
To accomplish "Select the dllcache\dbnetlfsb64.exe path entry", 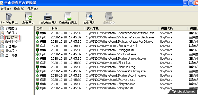I will pos(120,33).
